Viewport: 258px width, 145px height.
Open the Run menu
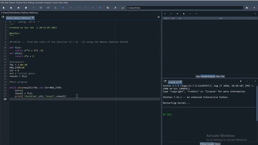pyautogui.click(x=25, y=3)
